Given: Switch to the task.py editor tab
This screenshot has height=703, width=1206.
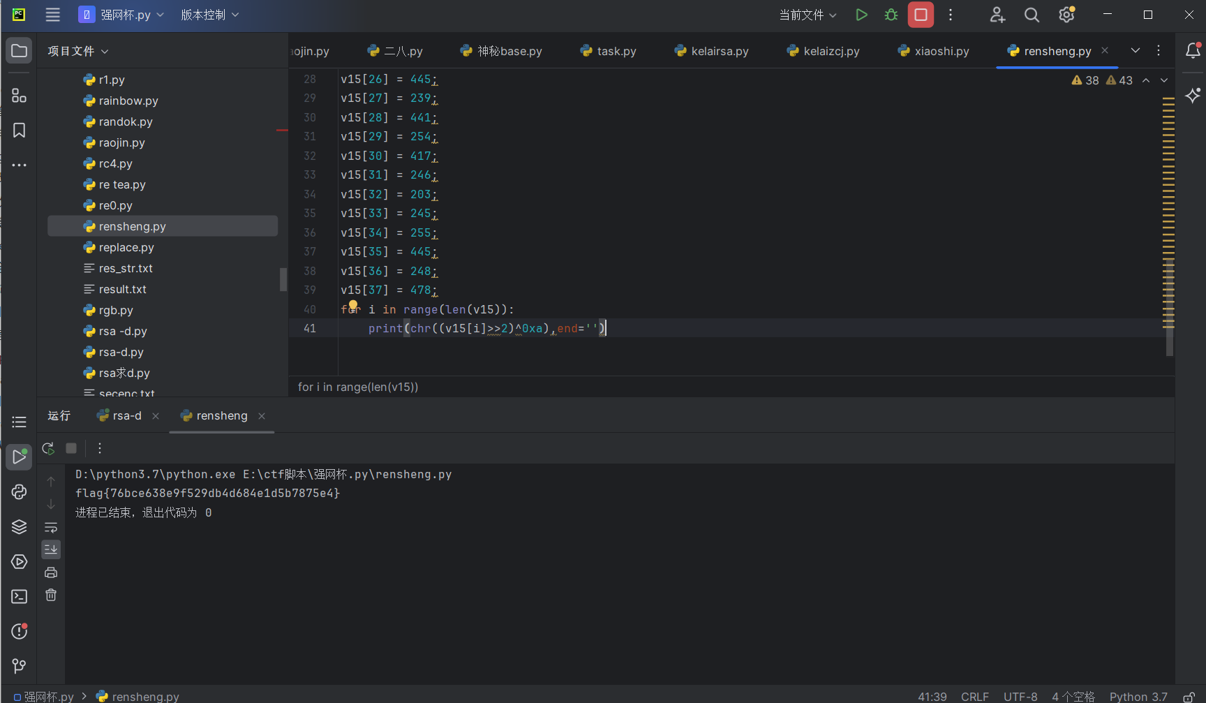Looking at the screenshot, I should (609, 51).
